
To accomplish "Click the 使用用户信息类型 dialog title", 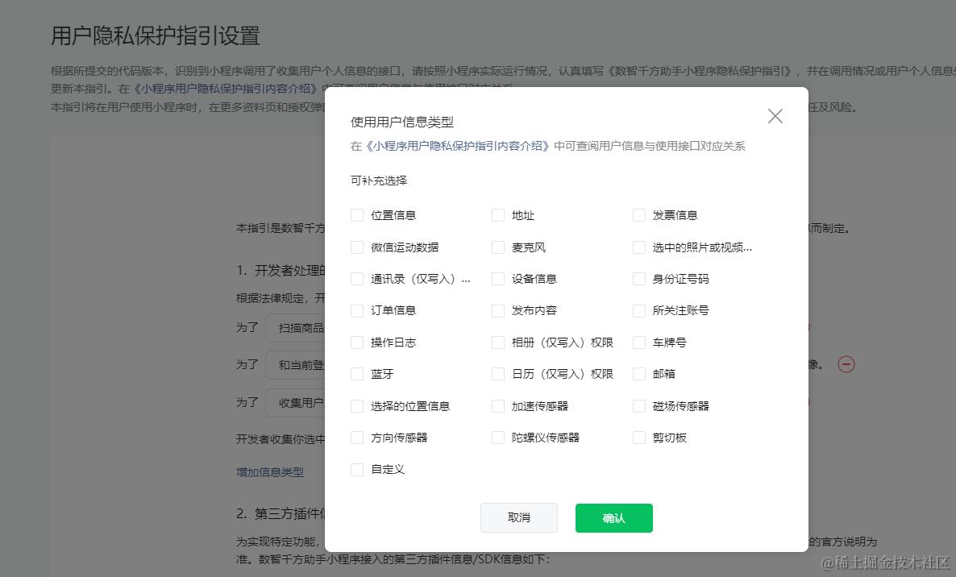I will click(401, 122).
